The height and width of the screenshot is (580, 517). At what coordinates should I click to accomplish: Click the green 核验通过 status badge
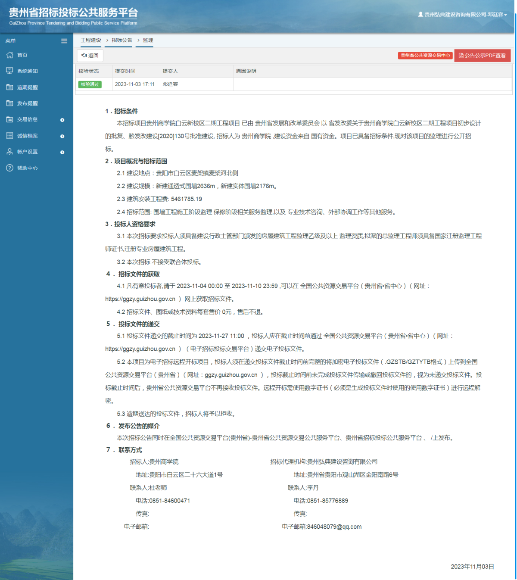point(90,84)
